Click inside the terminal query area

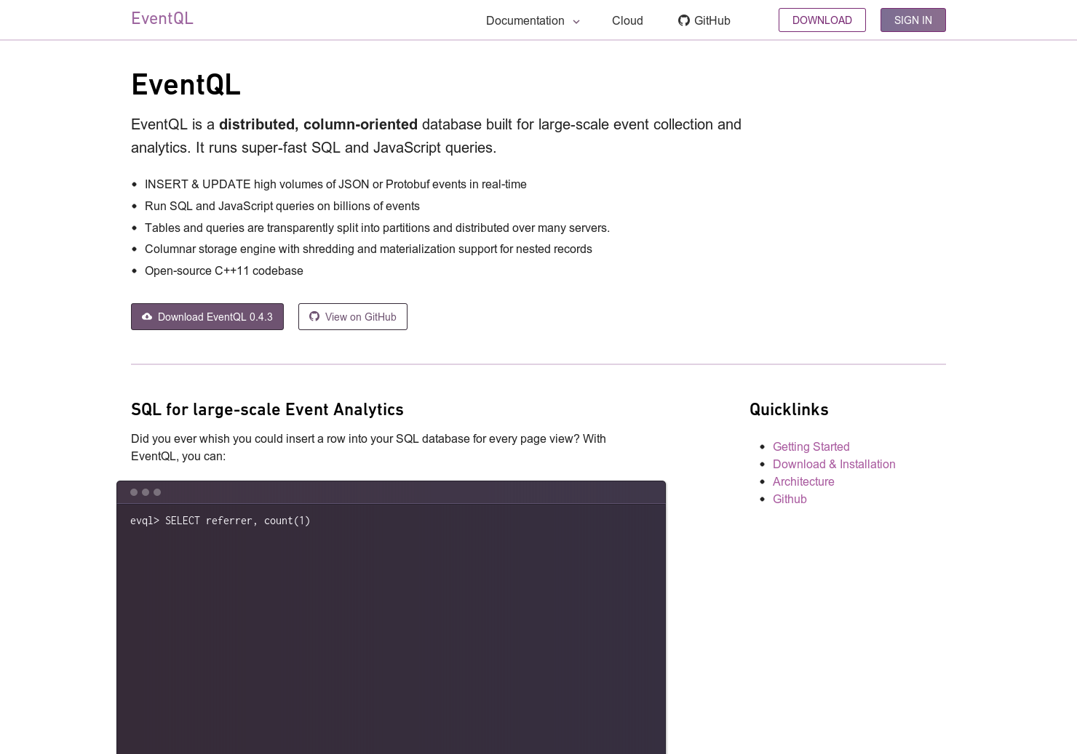tap(391, 618)
